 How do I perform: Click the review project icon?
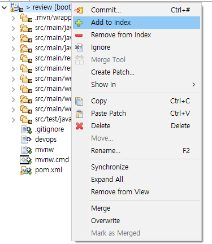(17, 7)
